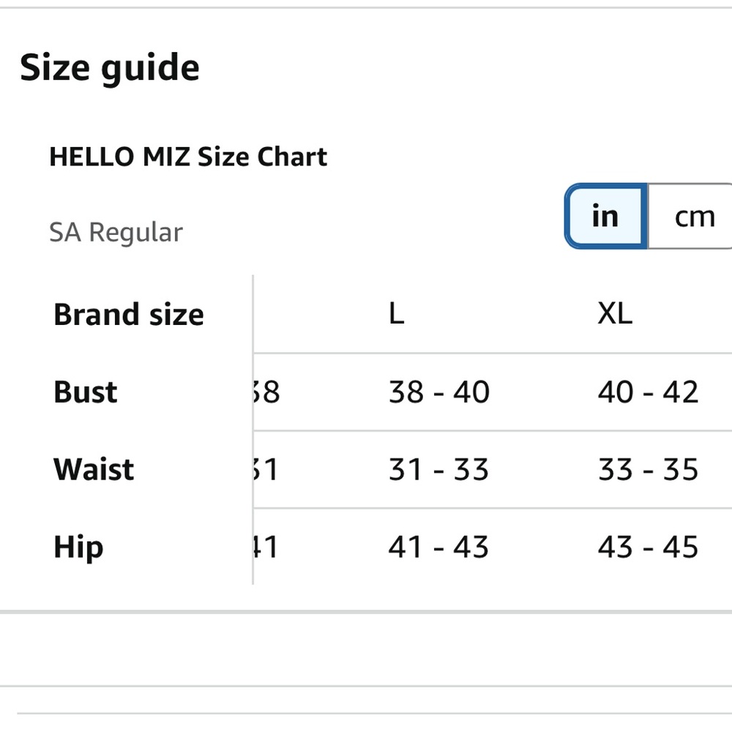
Task: Click the SA Regular label
Action: (116, 233)
